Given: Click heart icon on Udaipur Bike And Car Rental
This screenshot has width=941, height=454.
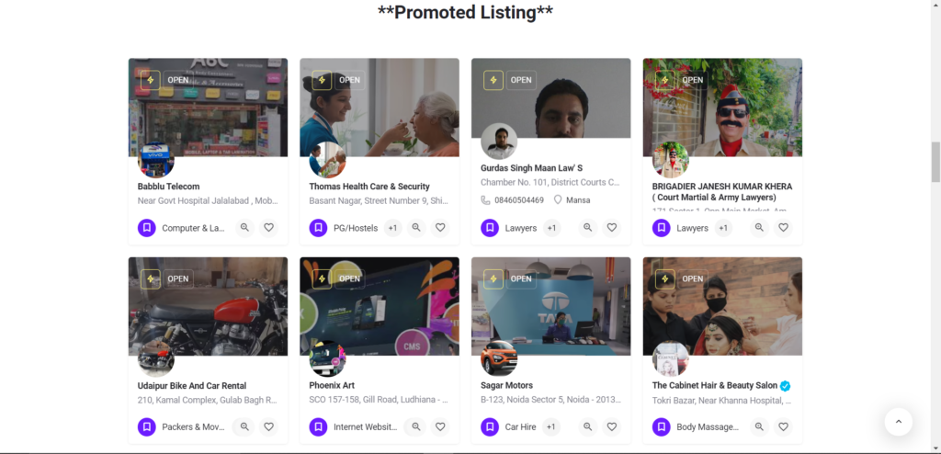Looking at the screenshot, I should [269, 427].
